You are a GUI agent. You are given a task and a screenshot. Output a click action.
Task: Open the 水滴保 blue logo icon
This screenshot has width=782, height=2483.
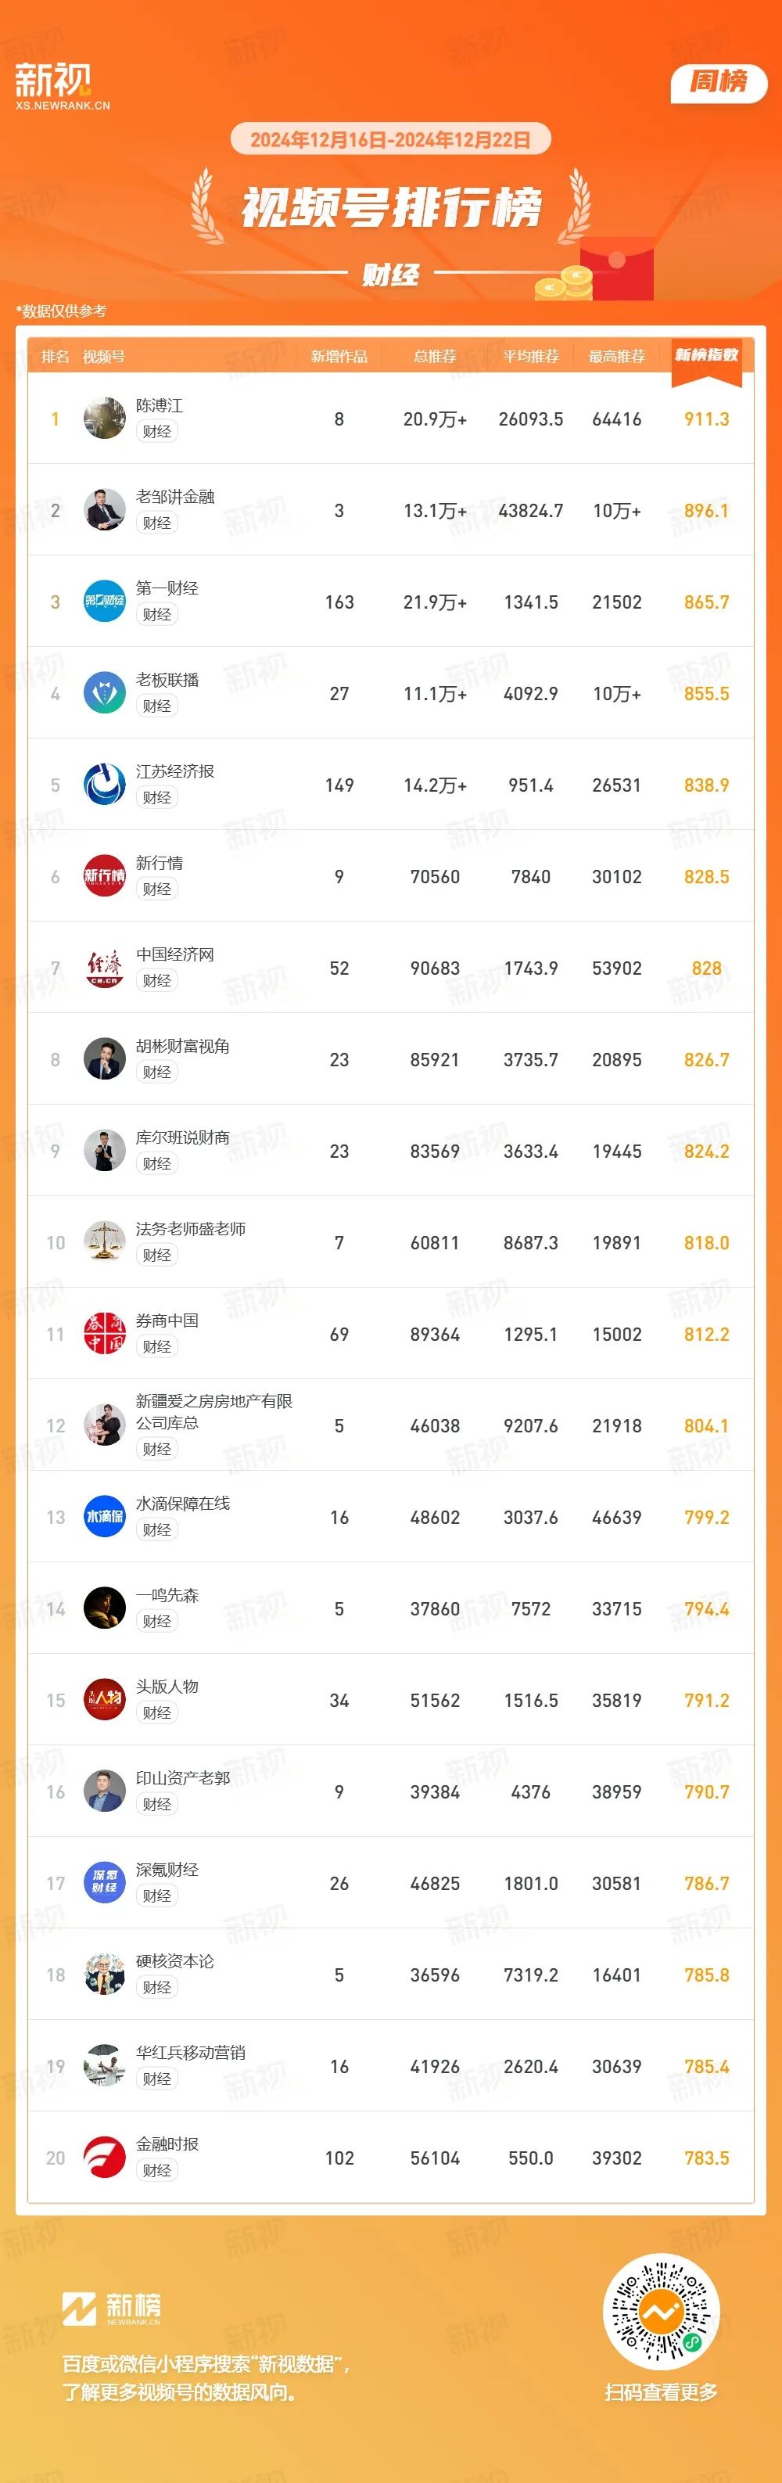tap(104, 1516)
